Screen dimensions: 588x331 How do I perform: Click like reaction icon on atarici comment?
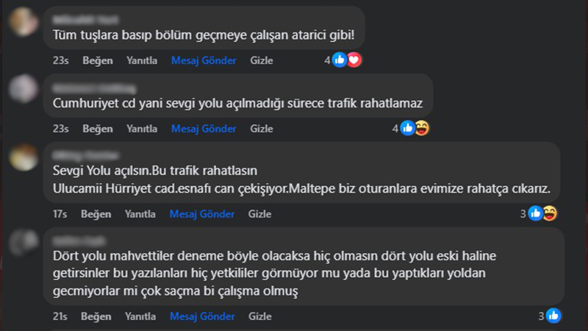pos(340,60)
